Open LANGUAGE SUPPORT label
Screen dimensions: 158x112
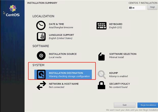tap(62, 35)
